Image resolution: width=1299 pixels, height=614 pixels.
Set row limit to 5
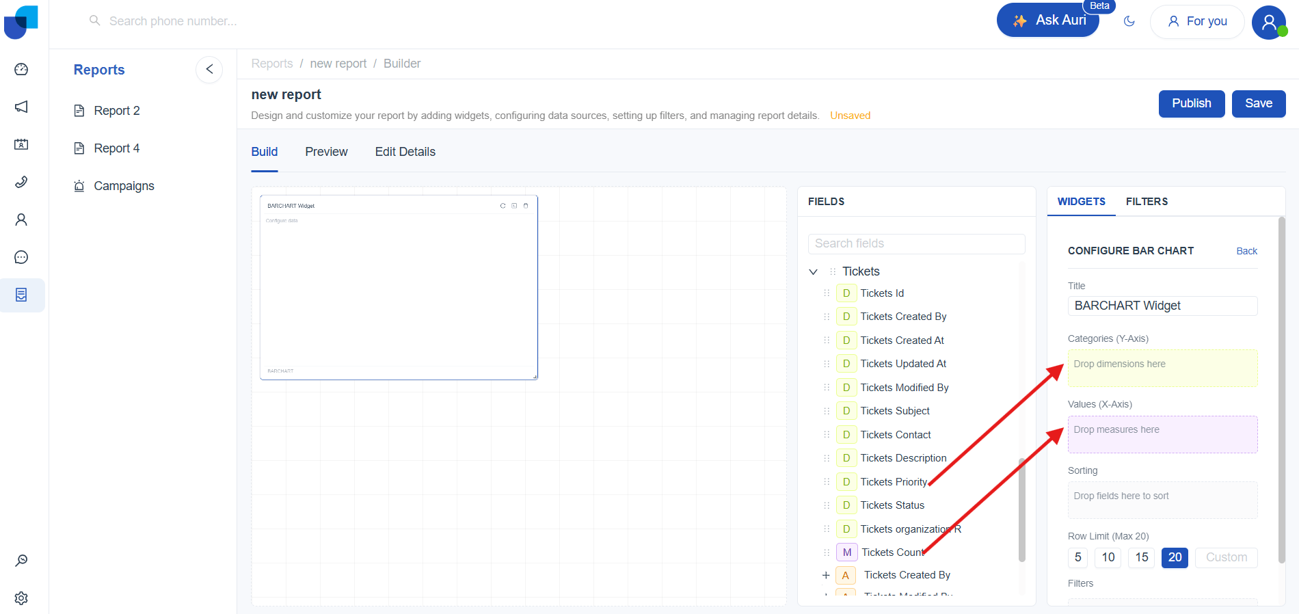tap(1077, 557)
